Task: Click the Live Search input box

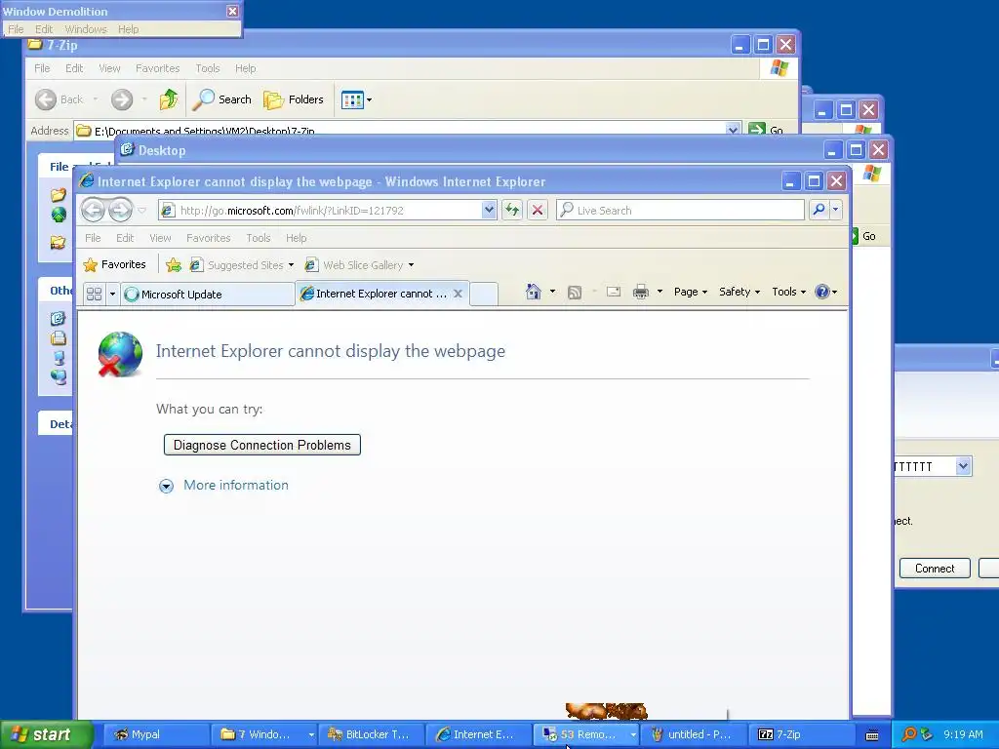Action: tap(680, 211)
